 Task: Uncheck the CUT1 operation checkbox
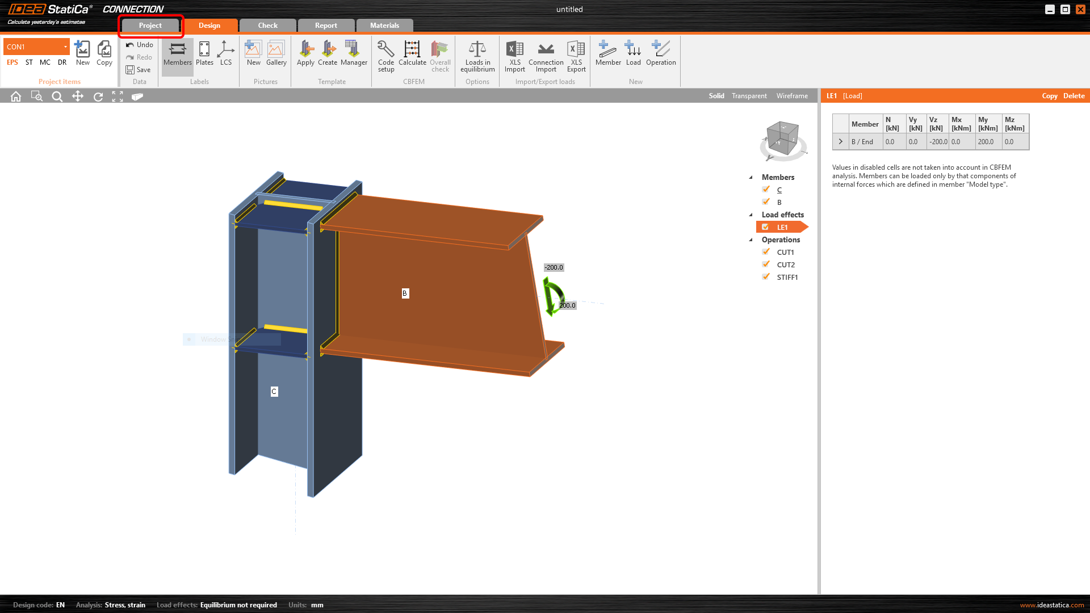pyautogui.click(x=766, y=252)
